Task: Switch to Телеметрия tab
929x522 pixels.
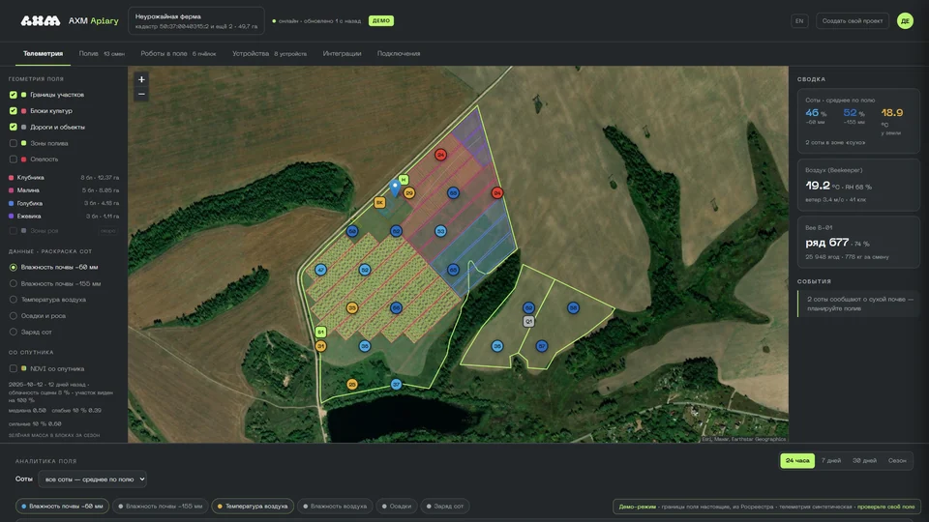Action: [43, 54]
